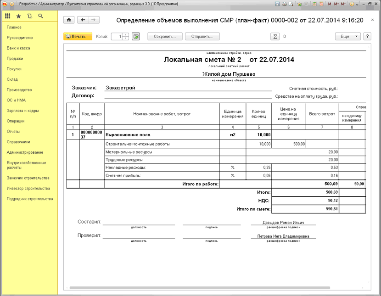This screenshot has height=296, width=381.
Task: Toggle the document edit mode icon
Action: pyautogui.click(x=135, y=36)
